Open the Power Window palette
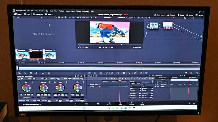Screen dimensions: 218x122 point(112,73)
